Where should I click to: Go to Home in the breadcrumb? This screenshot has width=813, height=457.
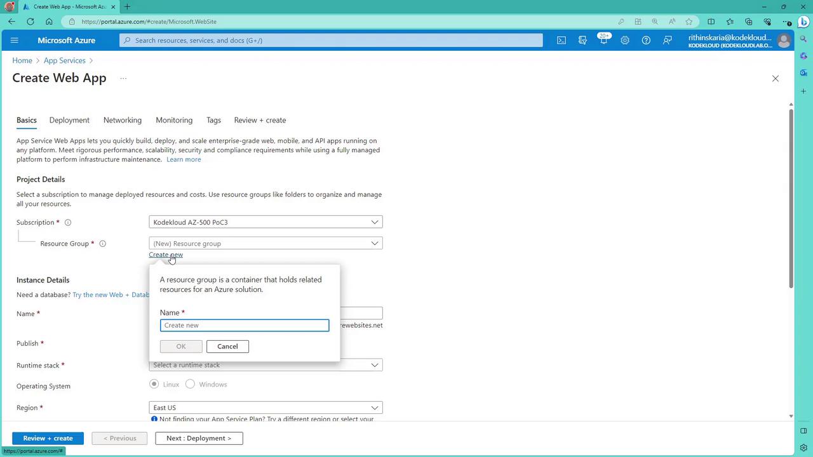[22, 60]
